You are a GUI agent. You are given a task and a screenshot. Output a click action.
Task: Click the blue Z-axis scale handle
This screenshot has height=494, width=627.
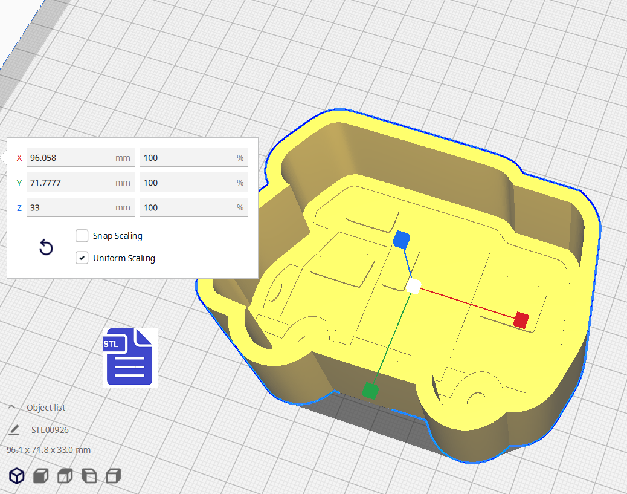coord(400,240)
